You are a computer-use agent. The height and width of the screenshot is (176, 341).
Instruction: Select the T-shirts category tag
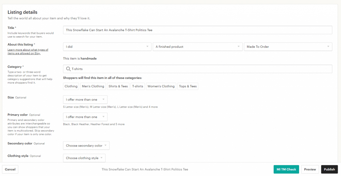[138, 86]
